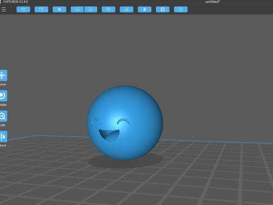Click the arrow-into-box toolbar icon
Viewport: 273px width, 205px height.
77,10
